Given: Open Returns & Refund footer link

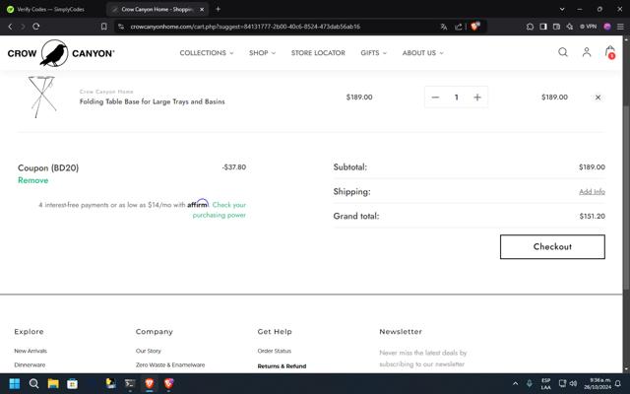Looking at the screenshot, I should pos(282,366).
